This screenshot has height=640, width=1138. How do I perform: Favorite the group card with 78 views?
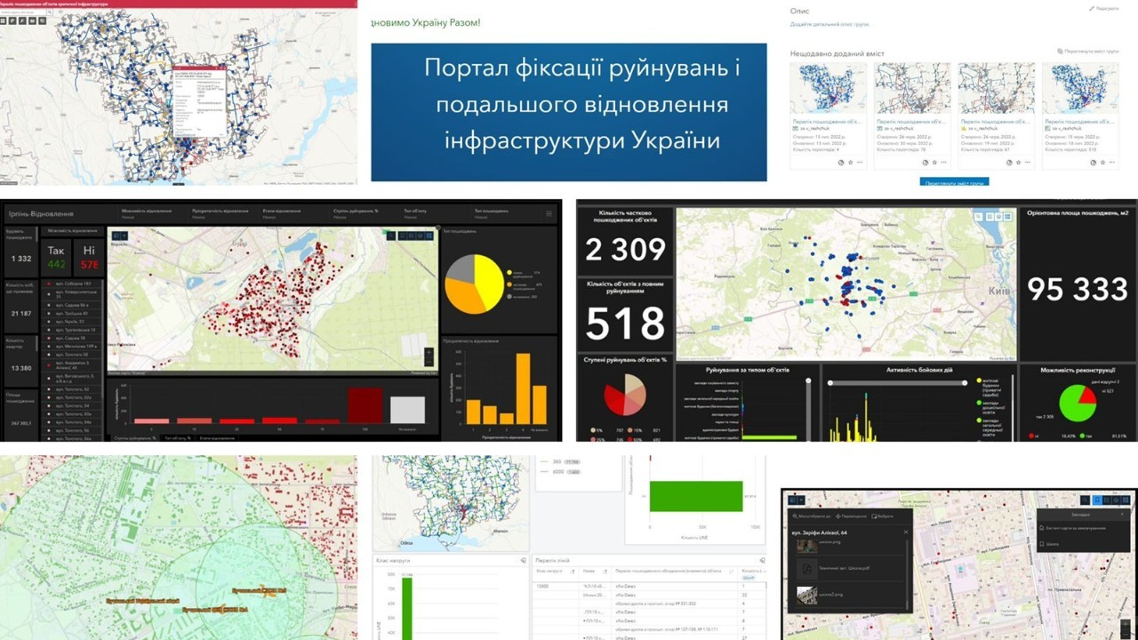pyautogui.click(x=935, y=163)
